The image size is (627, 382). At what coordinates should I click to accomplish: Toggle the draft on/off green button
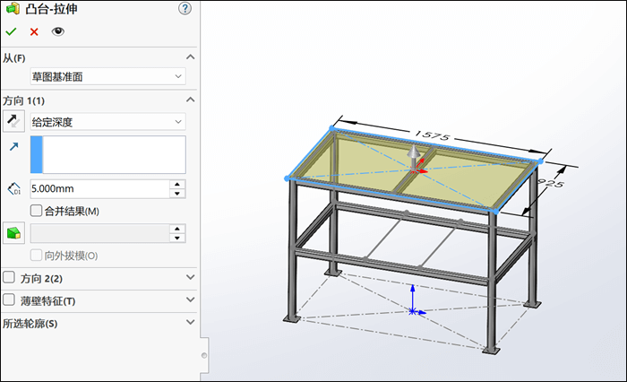[13, 233]
